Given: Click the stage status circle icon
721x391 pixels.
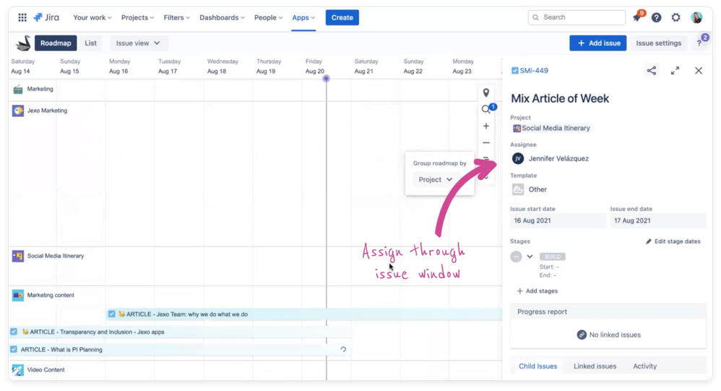Looking at the screenshot, I should point(516,257).
